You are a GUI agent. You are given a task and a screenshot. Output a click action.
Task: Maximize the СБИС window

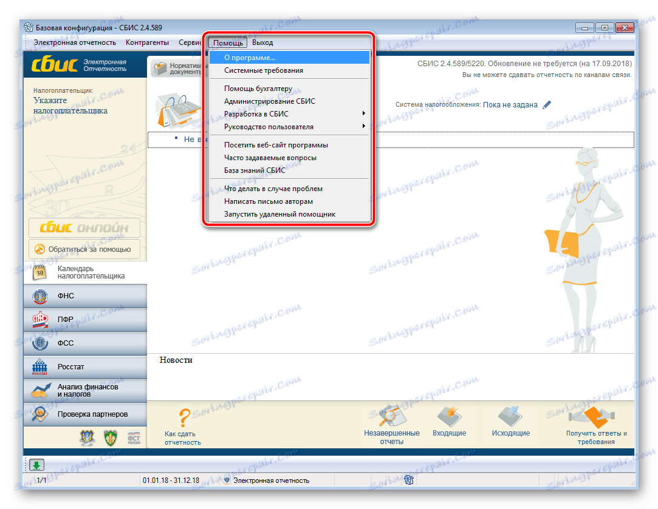605,28
